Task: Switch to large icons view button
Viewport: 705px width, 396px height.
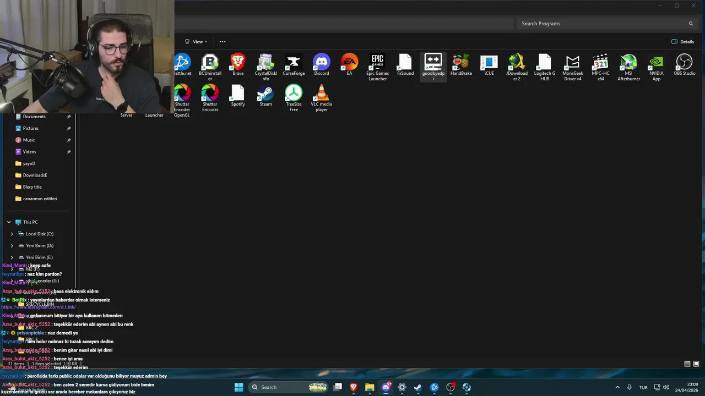Action: coord(696,364)
